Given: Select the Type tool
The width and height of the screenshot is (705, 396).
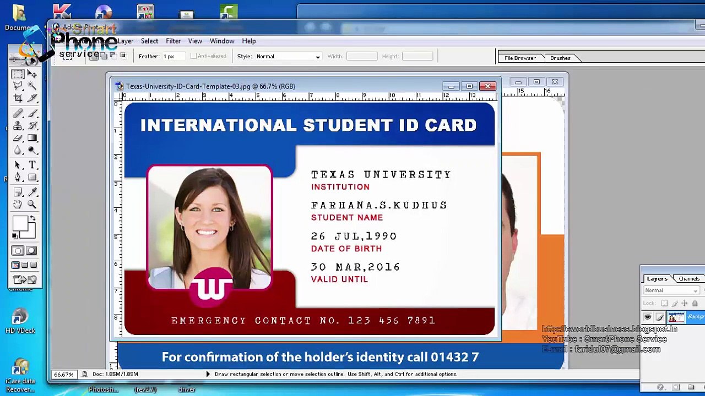Looking at the screenshot, I should point(32,166).
